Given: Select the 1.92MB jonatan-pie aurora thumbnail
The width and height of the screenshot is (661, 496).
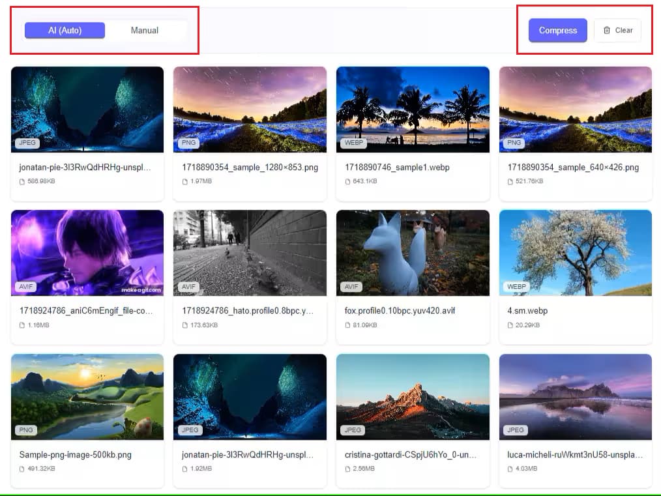Looking at the screenshot, I should pyautogui.click(x=250, y=397).
